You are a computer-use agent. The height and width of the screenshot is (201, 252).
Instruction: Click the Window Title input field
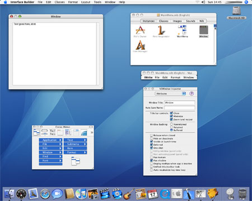[x=179, y=103]
